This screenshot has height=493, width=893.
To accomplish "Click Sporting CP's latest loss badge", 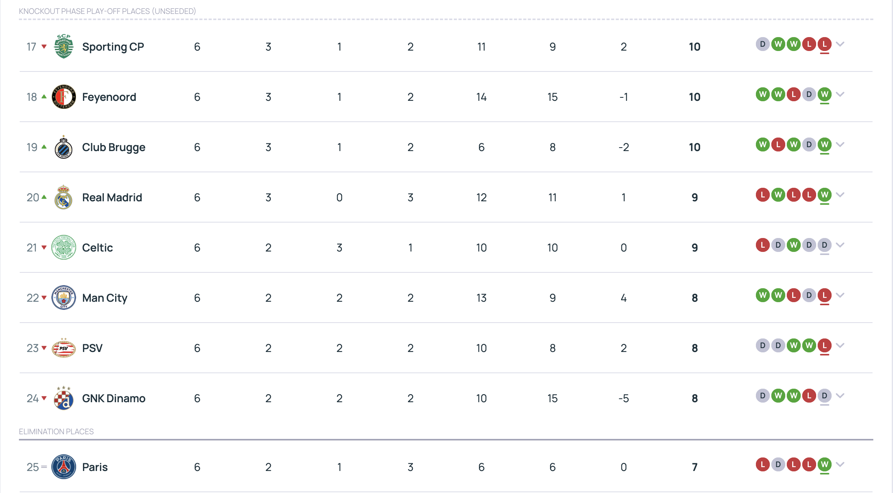I will pos(825,44).
